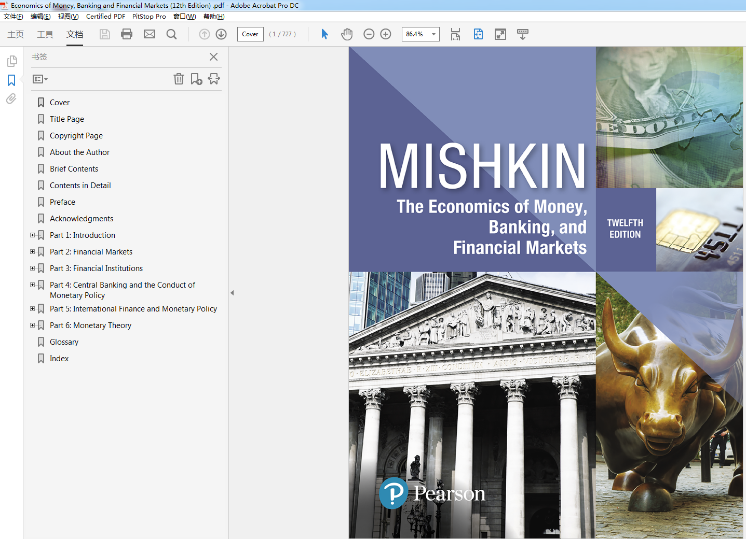Image resolution: width=746 pixels, height=539 pixels.
Task: Go to next page arrow icon
Action: 221,34
